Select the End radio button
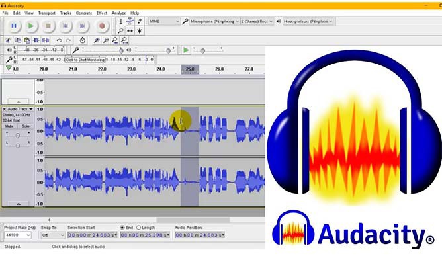Image resolution: width=442 pixels, height=256 pixels. pyautogui.click(x=122, y=228)
